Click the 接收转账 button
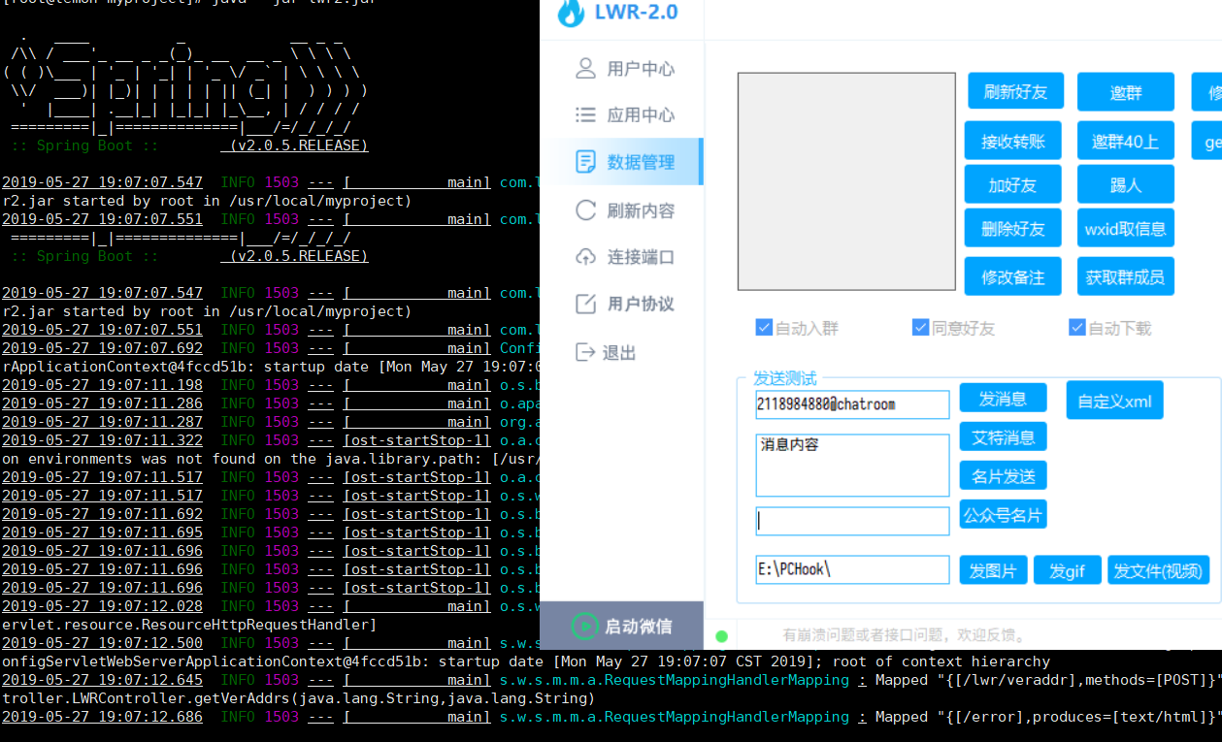 1013,141
